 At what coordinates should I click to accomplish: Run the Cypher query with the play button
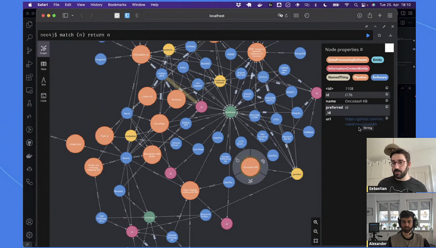pos(368,35)
